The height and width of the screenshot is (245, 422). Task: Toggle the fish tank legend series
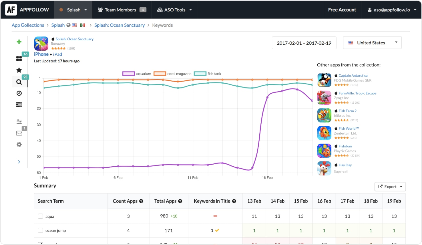(x=208, y=74)
